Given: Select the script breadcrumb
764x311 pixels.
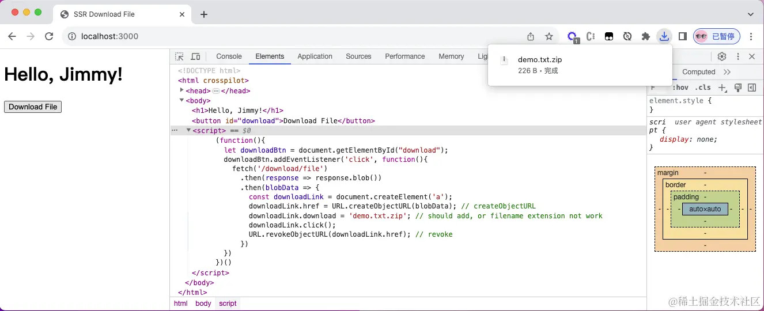Looking at the screenshot, I should click(x=228, y=304).
